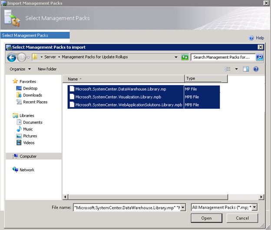Click the folder icon in address bar
271x230 pixels.
click(35, 57)
